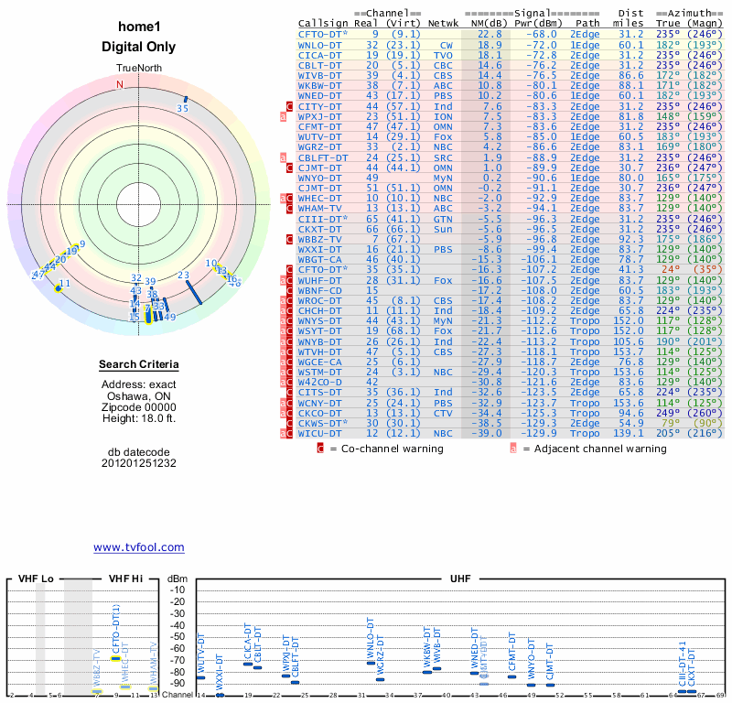732x703 pixels.
Task: Click the co-channel warning icon beside WBBZ-TV
Action: coord(290,239)
